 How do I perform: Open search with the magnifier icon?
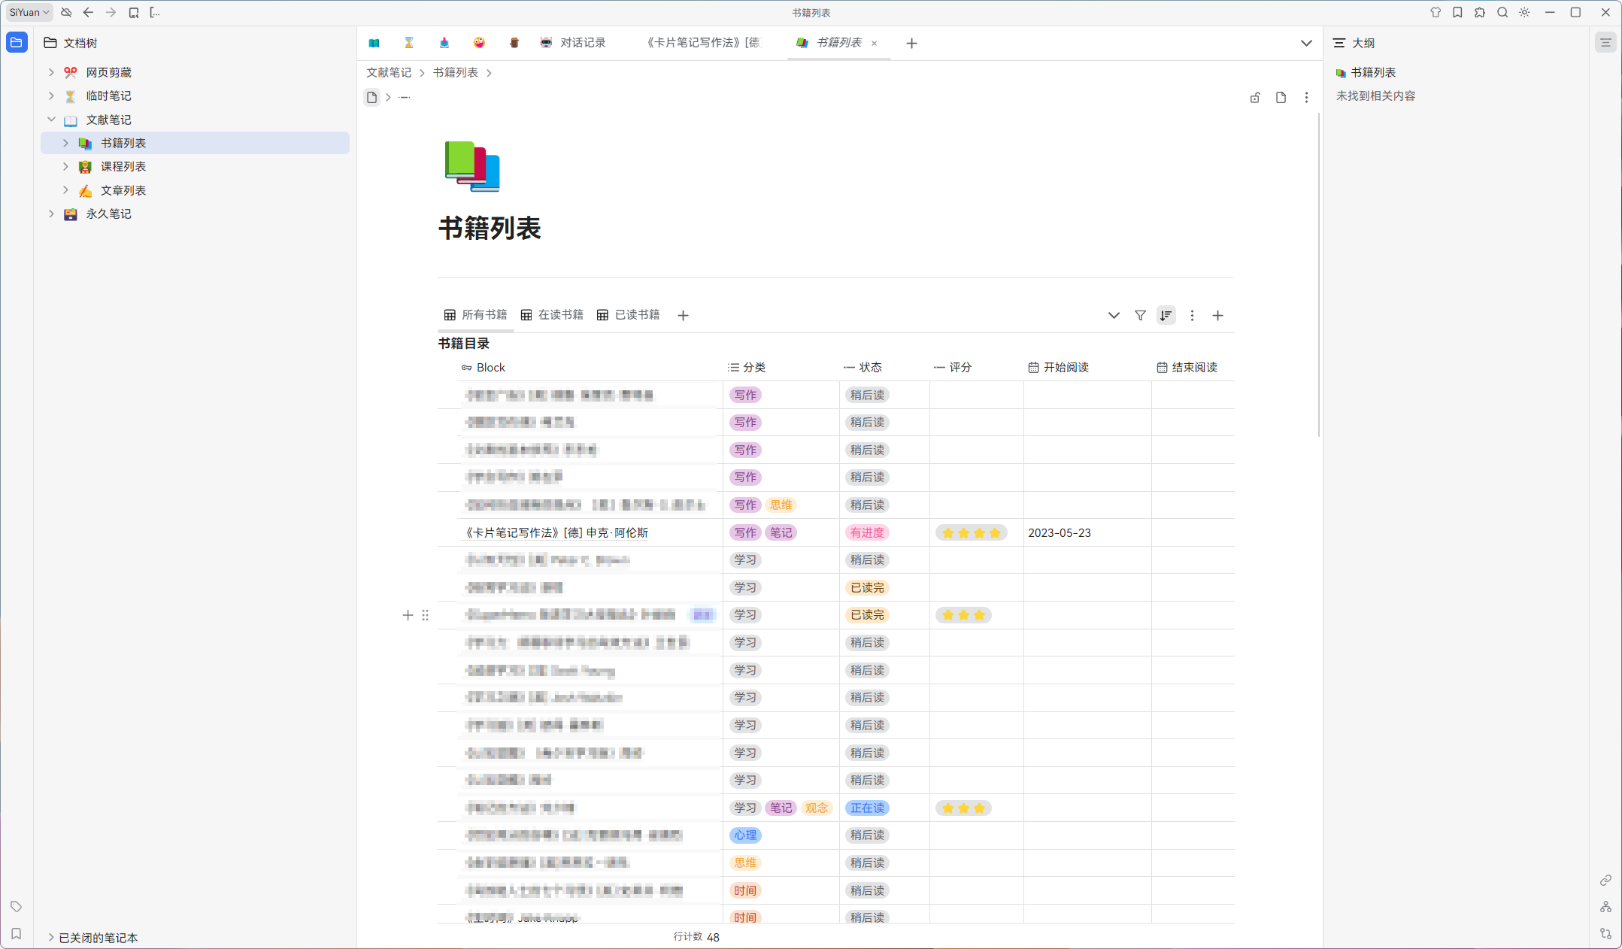click(1502, 13)
